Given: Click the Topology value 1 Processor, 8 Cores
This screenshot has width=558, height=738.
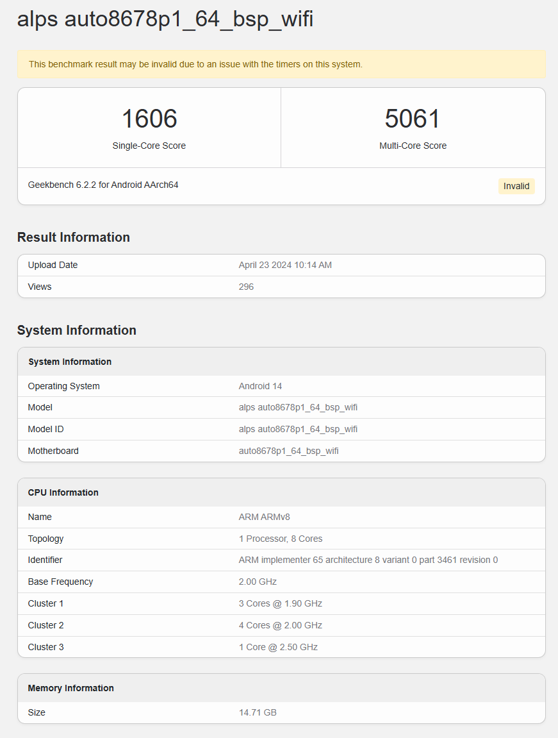Looking at the screenshot, I should [281, 539].
